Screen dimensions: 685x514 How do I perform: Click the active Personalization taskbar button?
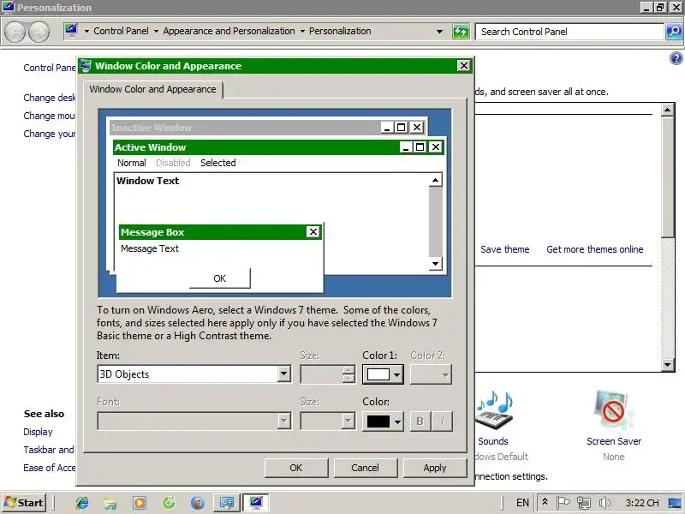255,503
